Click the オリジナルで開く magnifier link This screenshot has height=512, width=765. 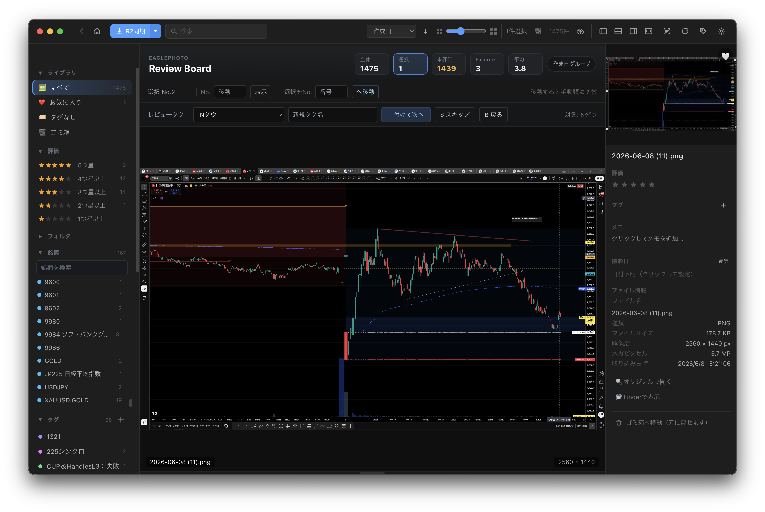(643, 381)
